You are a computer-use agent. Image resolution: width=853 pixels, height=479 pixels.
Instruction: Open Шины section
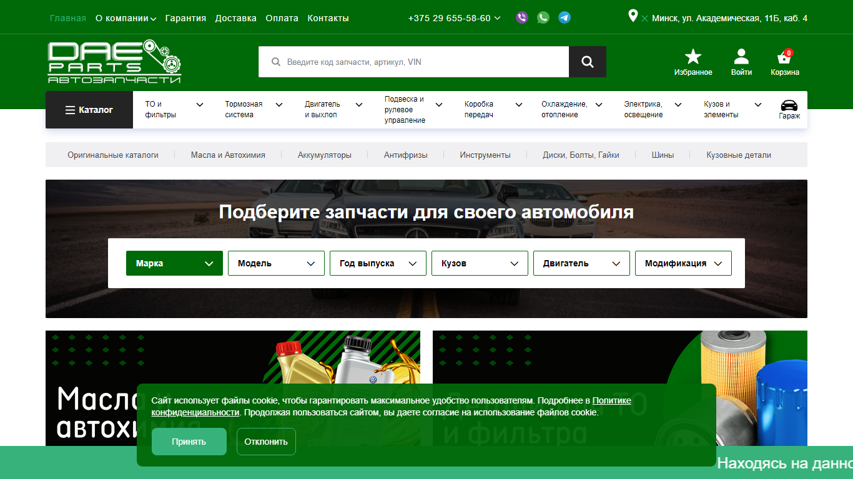[663, 155]
